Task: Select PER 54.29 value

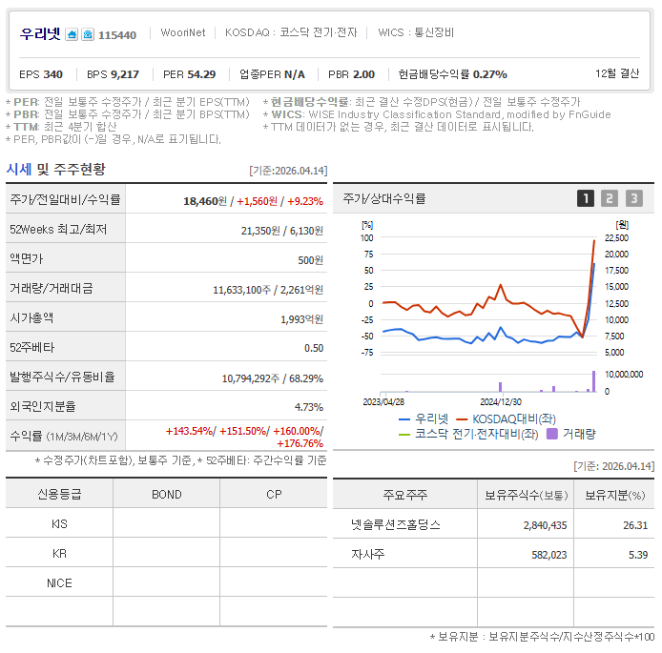Action: click(x=189, y=74)
